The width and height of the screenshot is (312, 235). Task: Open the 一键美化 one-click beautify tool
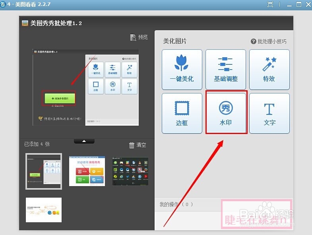pos(182,70)
